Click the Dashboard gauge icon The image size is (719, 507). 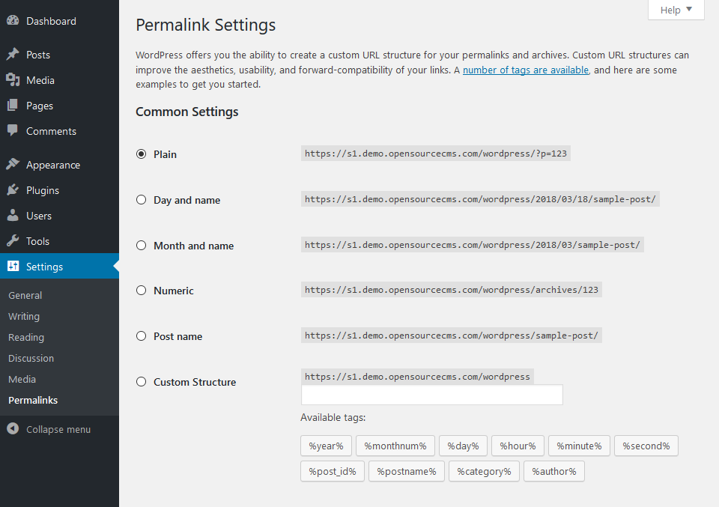coord(13,21)
